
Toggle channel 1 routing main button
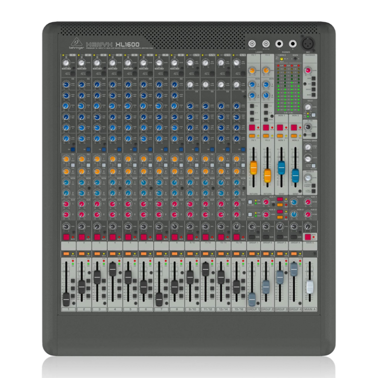coord(73,296)
